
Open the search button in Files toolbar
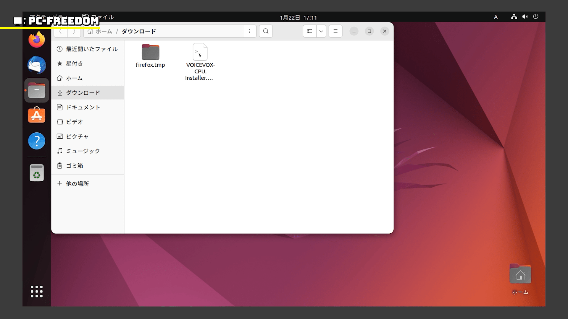coord(266,31)
